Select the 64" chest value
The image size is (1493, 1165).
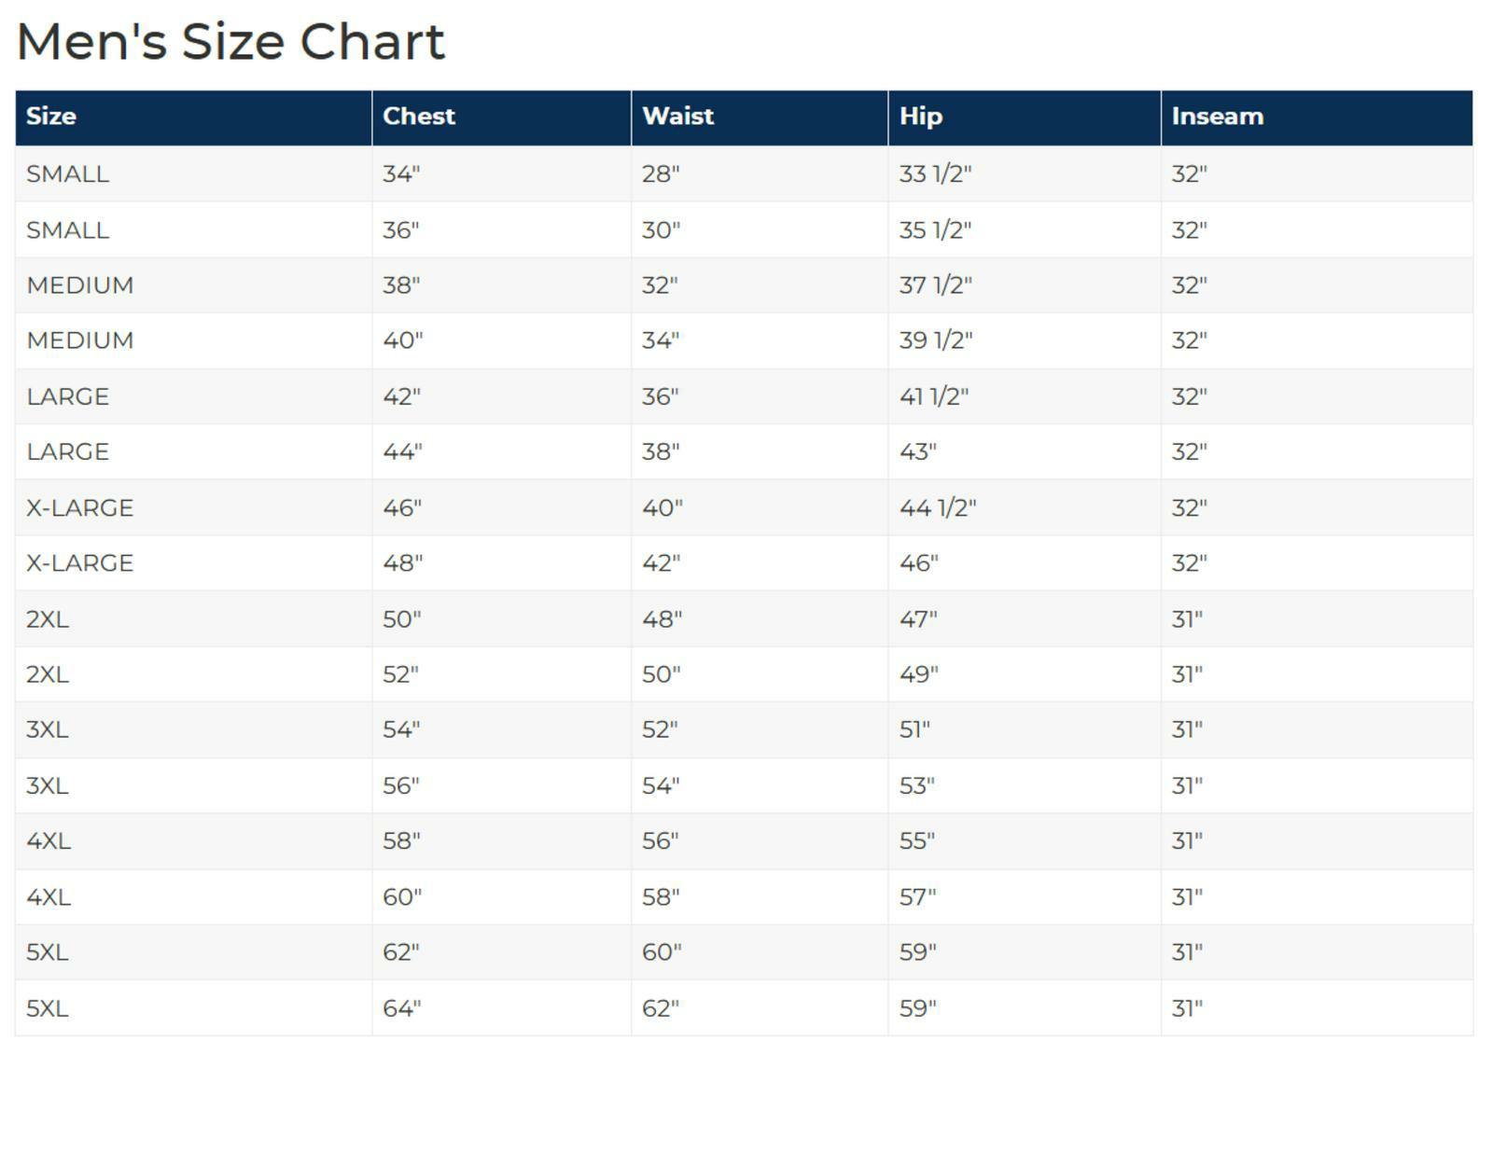pos(402,1008)
